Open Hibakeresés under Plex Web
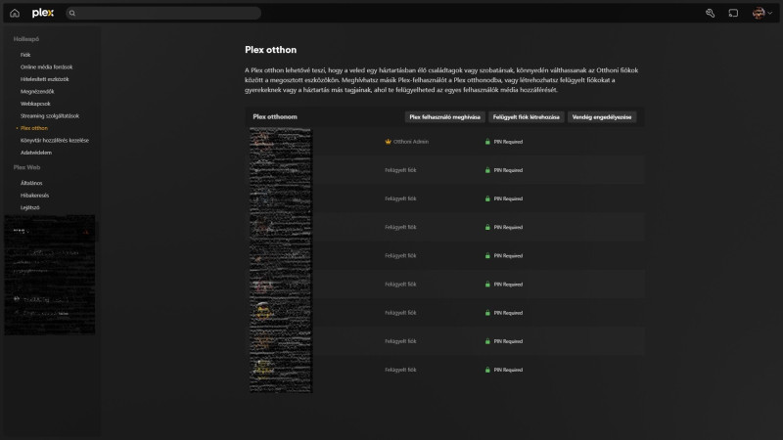 [x=34, y=195]
